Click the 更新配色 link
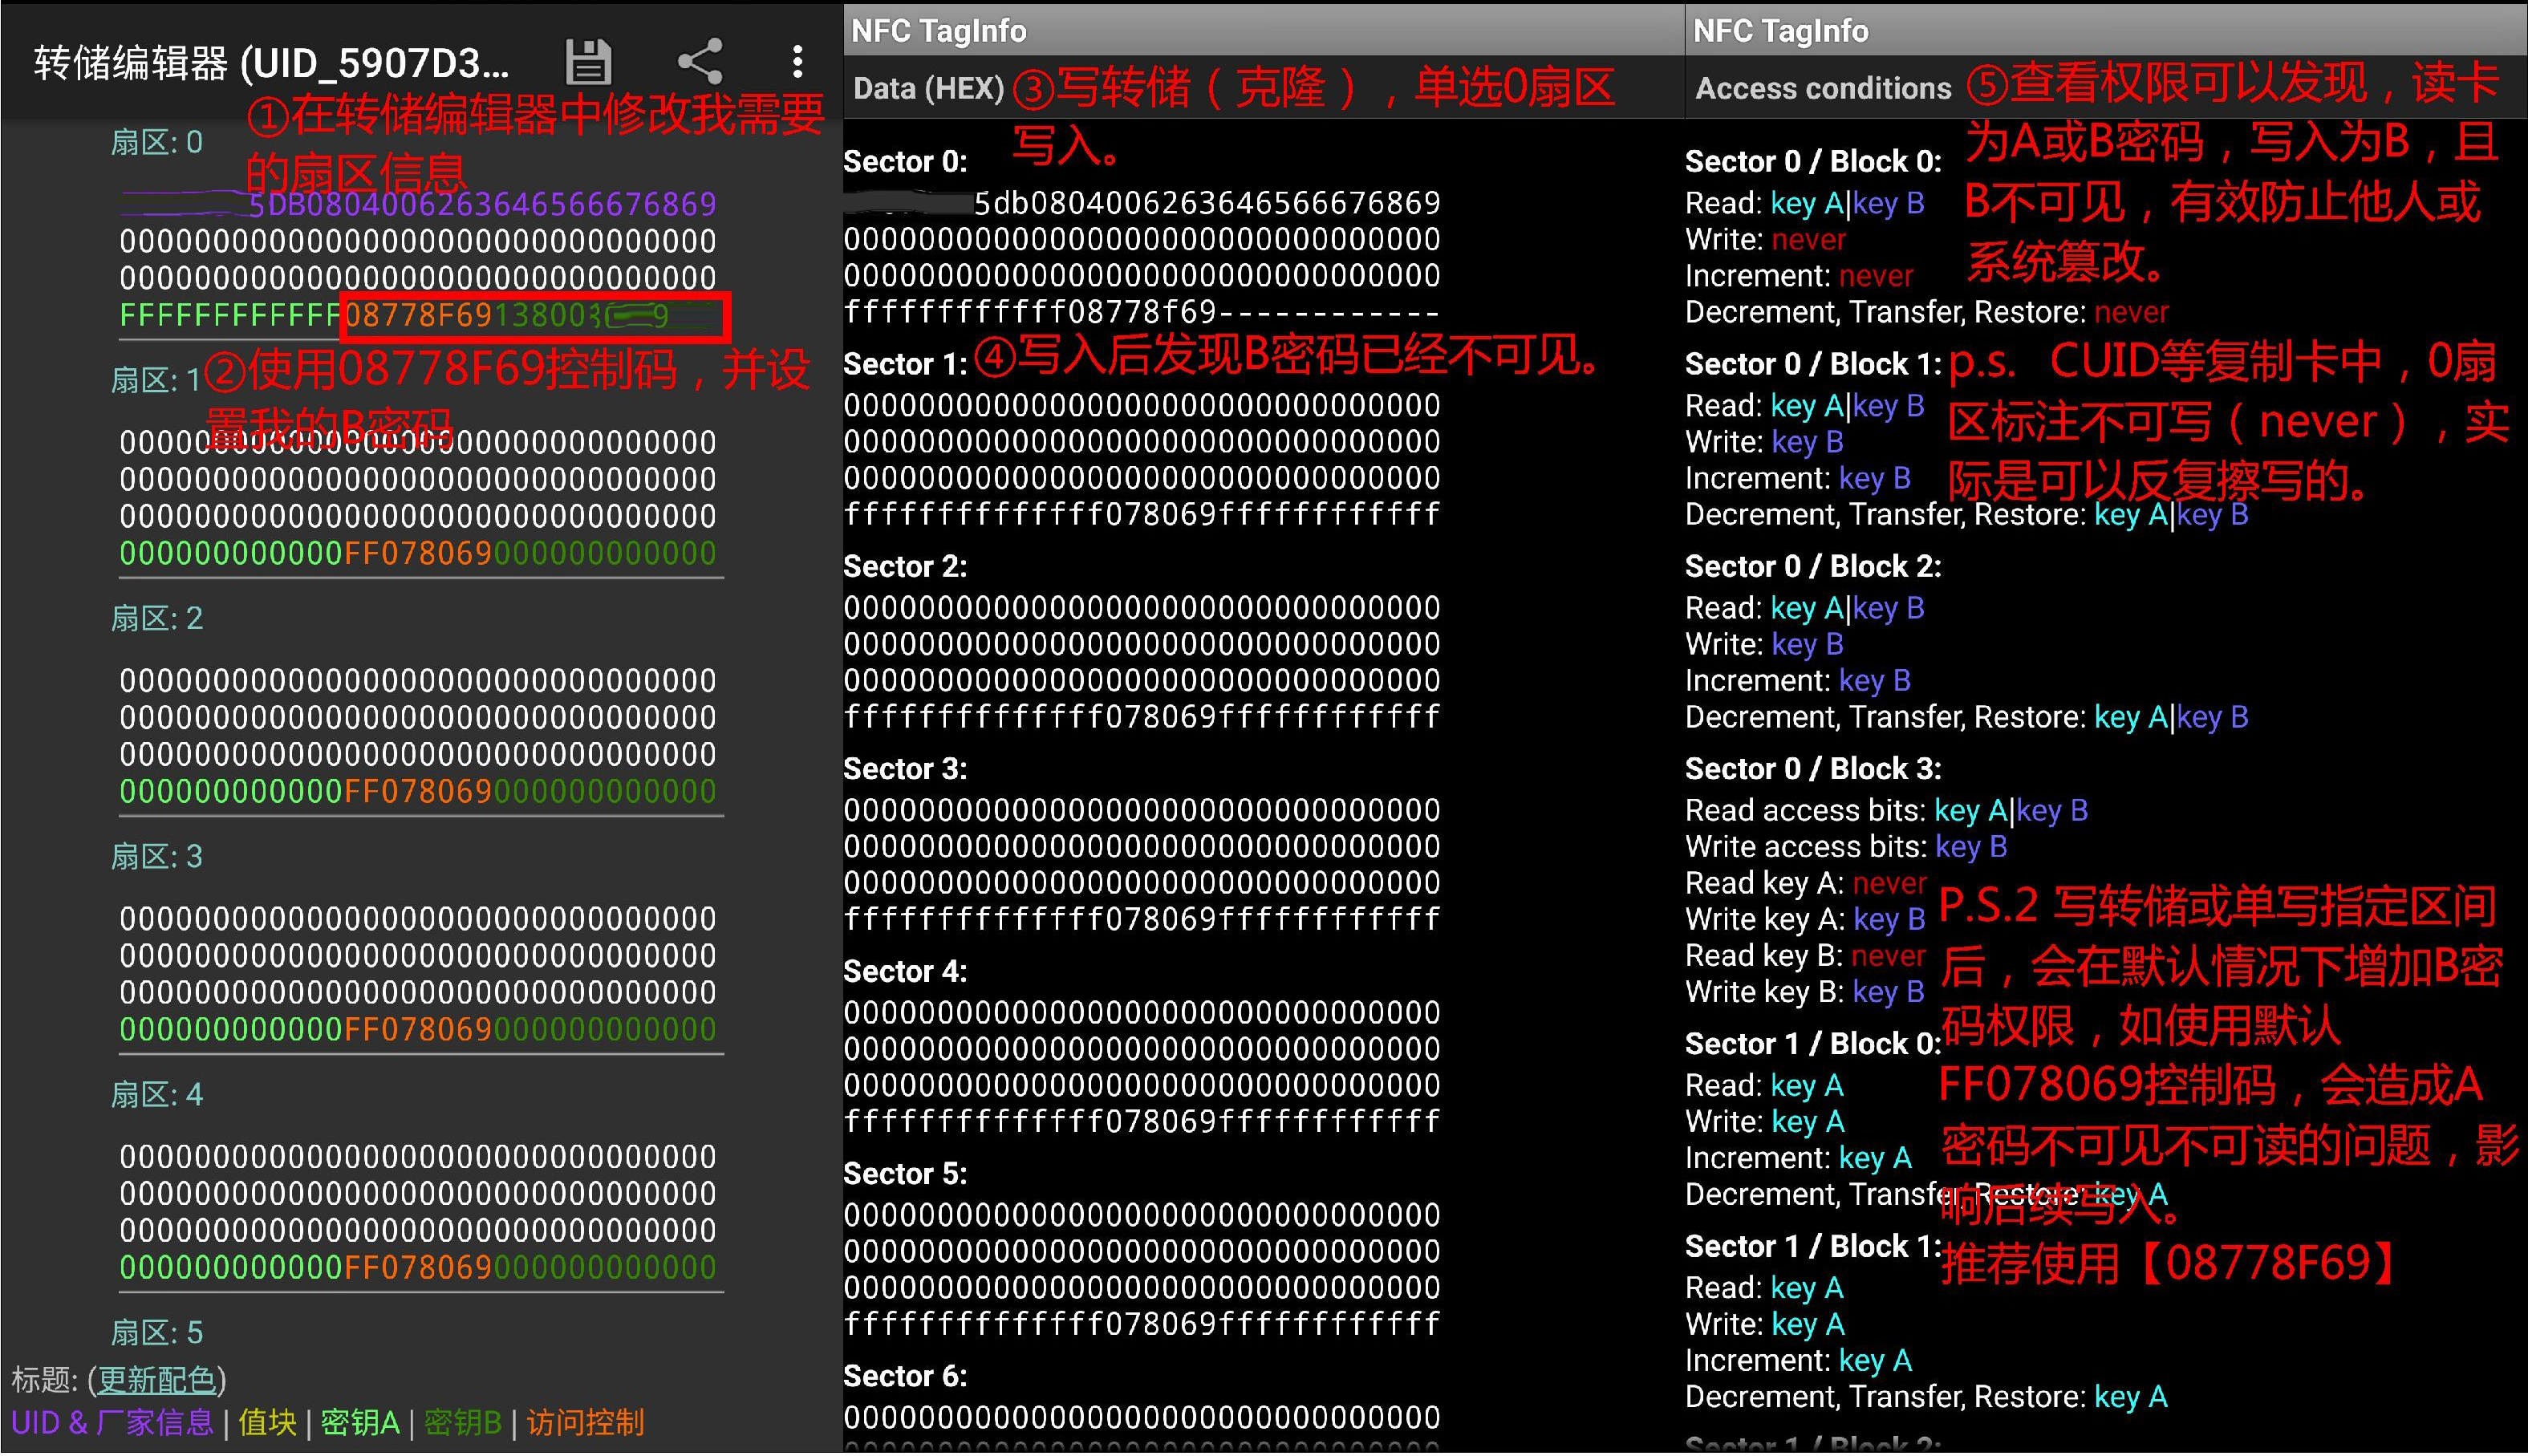The image size is (2528, 1456). 157,1381
